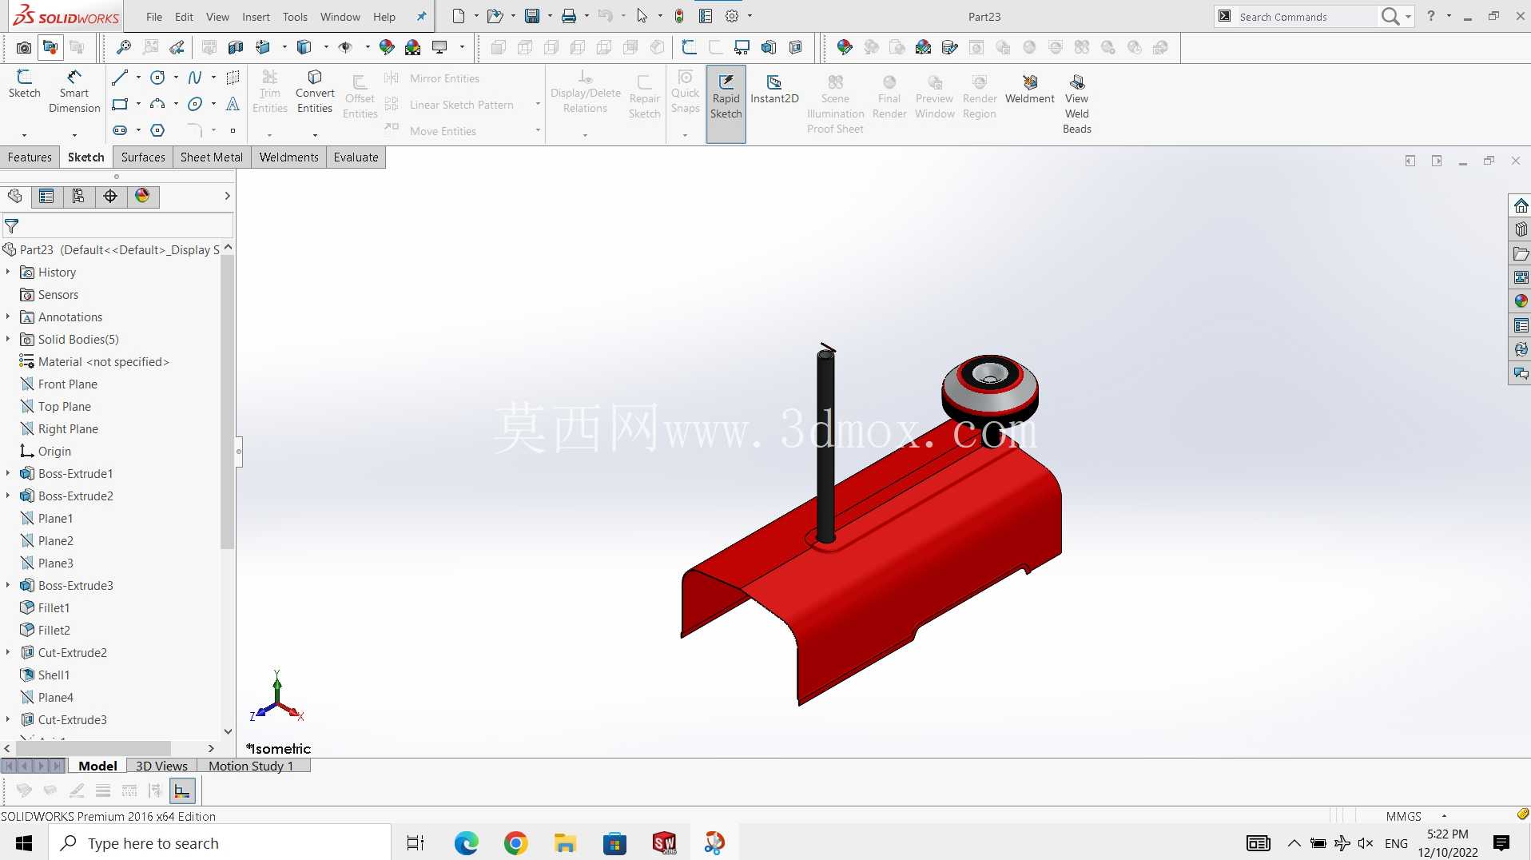Switch to the Surfaces tab
Image resolution: width=1531 pixels, height=860 pixels.
pos(143,157)
